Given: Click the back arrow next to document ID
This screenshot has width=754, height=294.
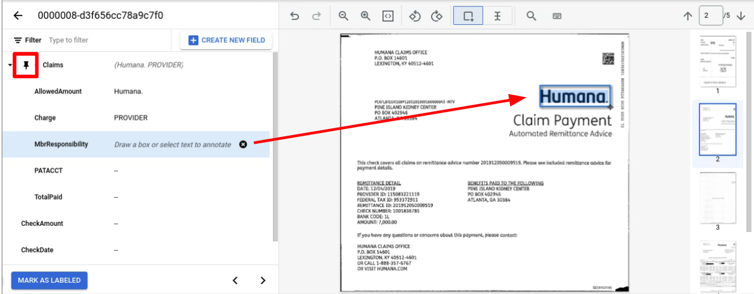Looking at the screenshot, I should click(18, 16).
